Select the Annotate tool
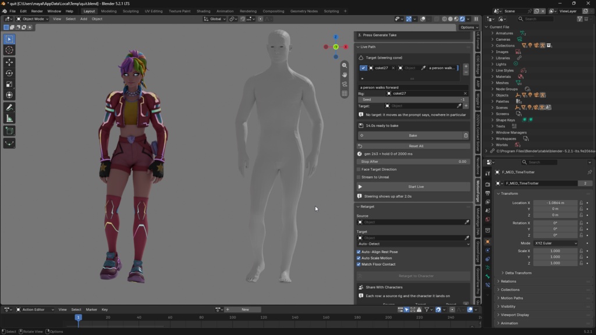 (9, 108)
